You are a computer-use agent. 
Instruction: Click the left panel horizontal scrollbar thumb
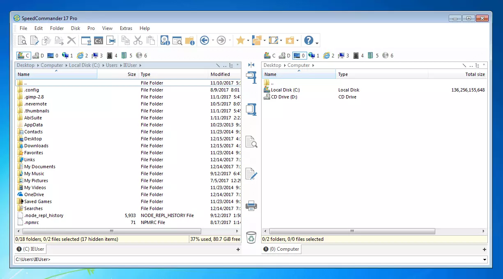(112, 231)
